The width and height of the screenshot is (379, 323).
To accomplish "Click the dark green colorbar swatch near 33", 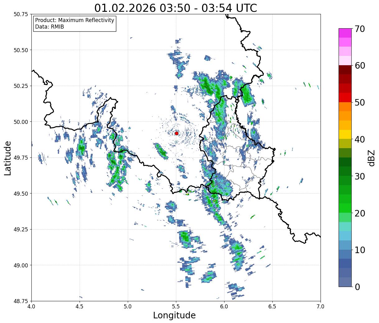I will pos(345,162).
